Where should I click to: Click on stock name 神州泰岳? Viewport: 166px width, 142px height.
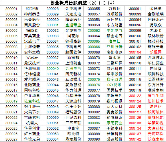pos(32,14)
